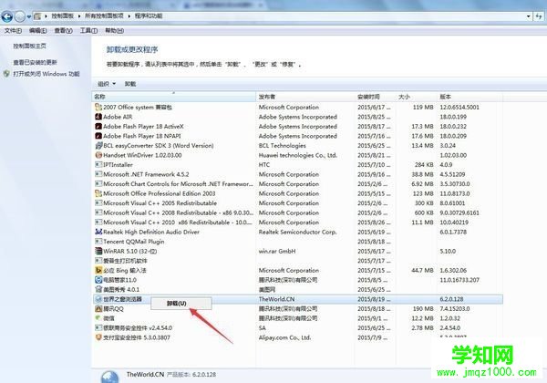Open the 文件(F) menu
547x383 pixels.
(13, 31)
